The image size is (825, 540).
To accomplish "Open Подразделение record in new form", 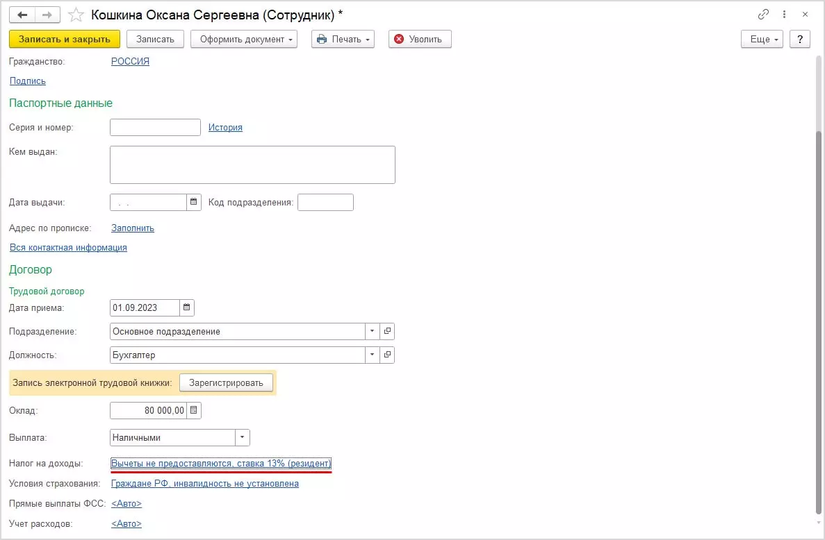I will point(388,331).
